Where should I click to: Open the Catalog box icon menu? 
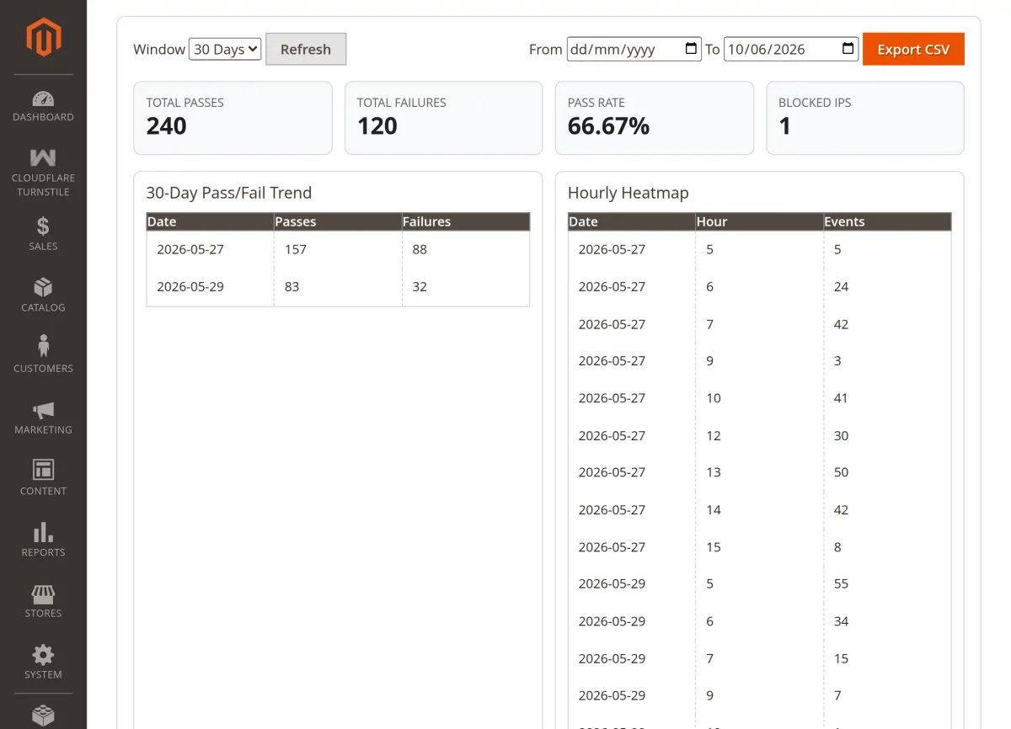click(43, 287)
